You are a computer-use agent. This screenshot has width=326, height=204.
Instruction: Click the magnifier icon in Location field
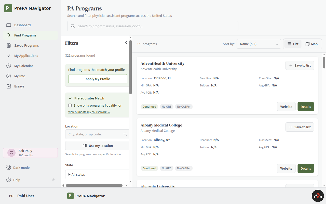click(x=125, y=134)
